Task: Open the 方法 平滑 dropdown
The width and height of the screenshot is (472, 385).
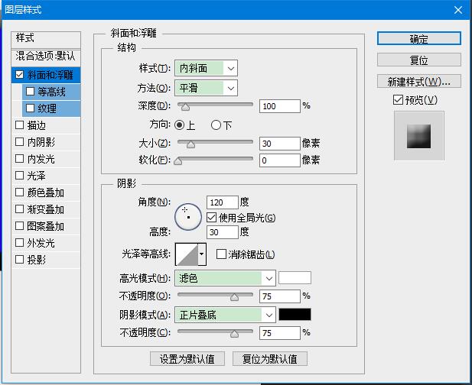Action: pos(206,88)
